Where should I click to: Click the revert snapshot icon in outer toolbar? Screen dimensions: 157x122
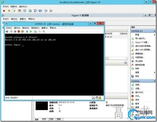30,11
